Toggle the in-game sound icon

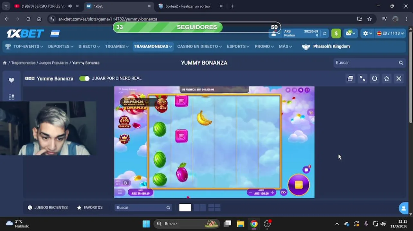301,90
